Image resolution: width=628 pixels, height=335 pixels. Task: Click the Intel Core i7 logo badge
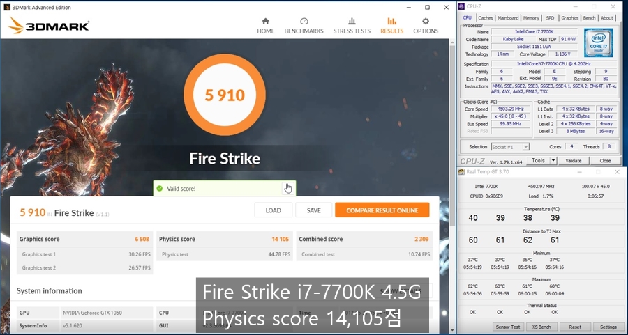599,42
